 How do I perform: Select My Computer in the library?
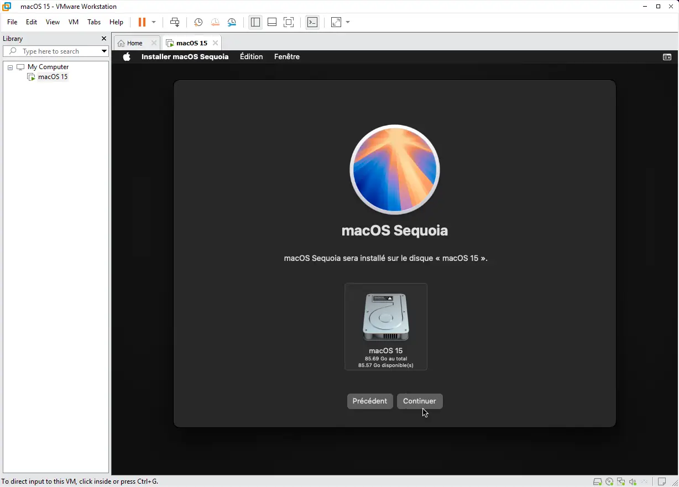pos(48,67)
